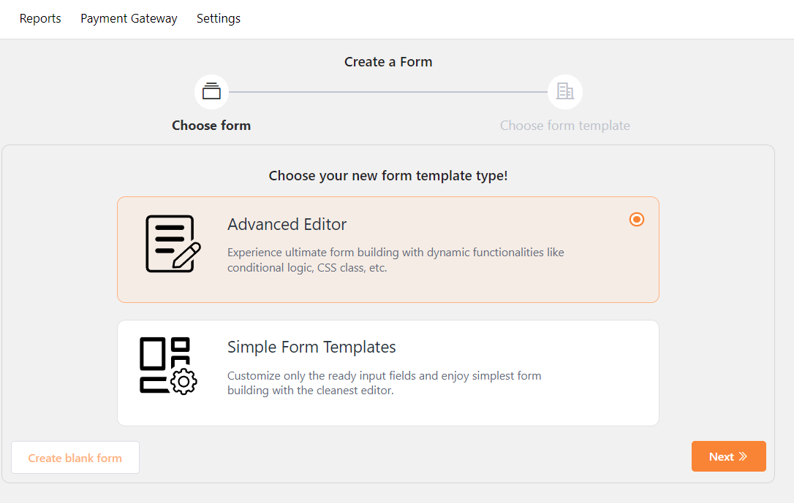
Task: Toggle the Advanced Editor selection indicator
Action: pyautogui.click(x=636, y=219)
